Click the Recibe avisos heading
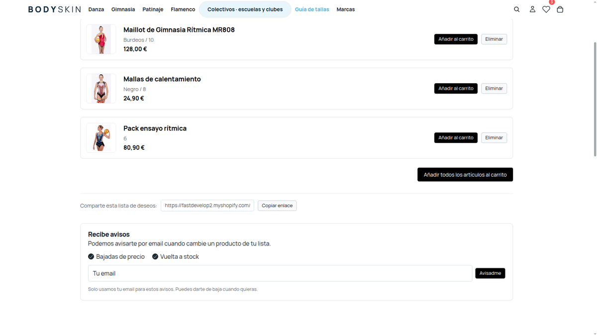Screen dimensions: 597x336 click(109, 234)
